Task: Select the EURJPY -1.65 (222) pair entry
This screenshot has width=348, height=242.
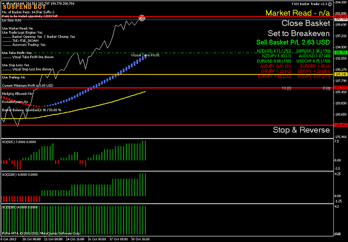Action: click(x=275, y=76)
